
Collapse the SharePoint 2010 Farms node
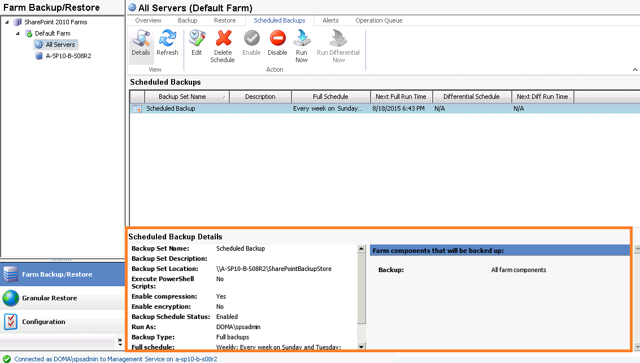click(6, 22)
